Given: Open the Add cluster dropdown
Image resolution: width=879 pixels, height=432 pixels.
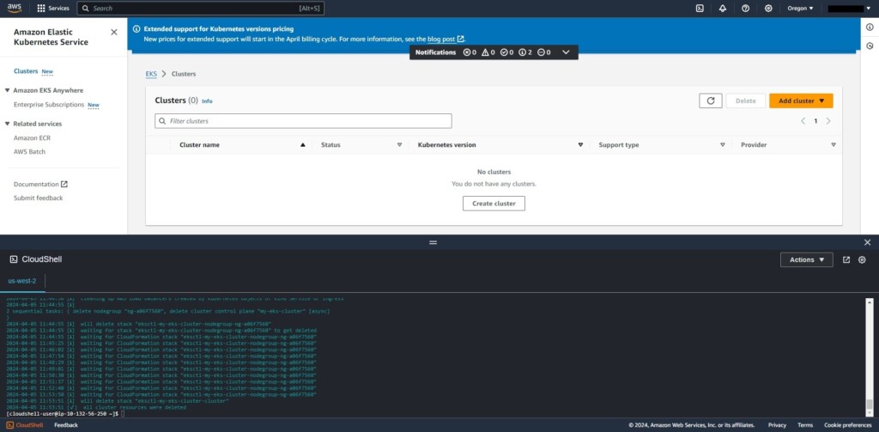Looking at the screenshot, I should [x=801, y=101].
